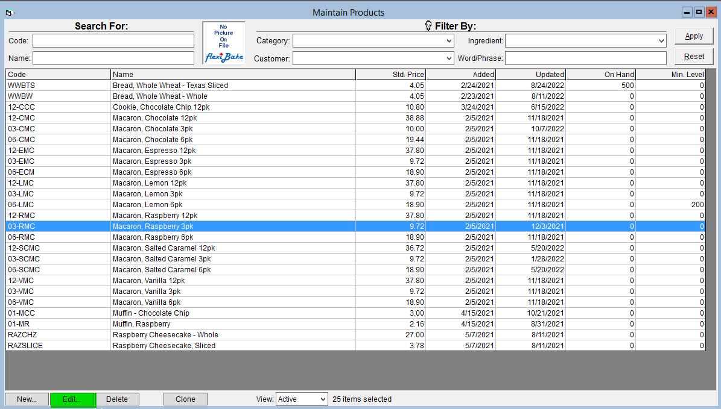721x409 pixels.
Task: Select Macaron, Espresso 12pk row
Action: click(355, 151)
